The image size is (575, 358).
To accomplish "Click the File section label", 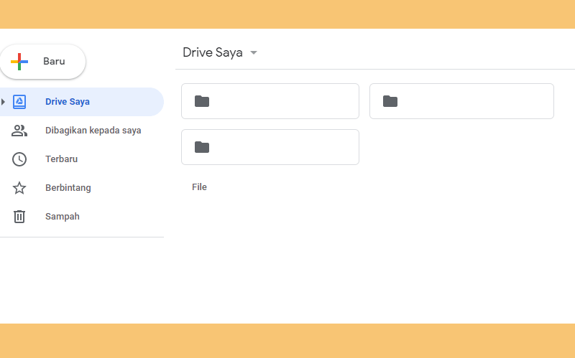I will click(200, 187).
